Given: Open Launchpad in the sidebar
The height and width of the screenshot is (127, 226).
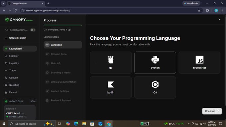Looking at the screenshot, I should pyautogui.click(x=20, y=49).
